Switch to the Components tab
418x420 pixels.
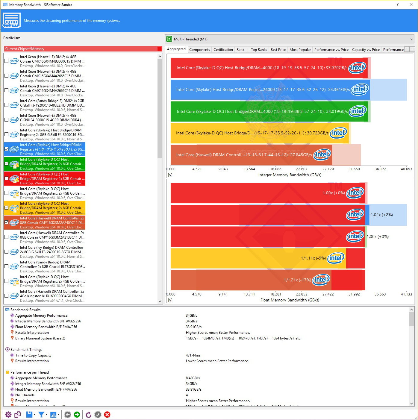[x=199, y=50]
